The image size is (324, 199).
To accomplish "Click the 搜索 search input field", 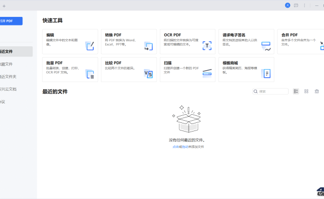I will pyautogui.click(x=271, y=91).
